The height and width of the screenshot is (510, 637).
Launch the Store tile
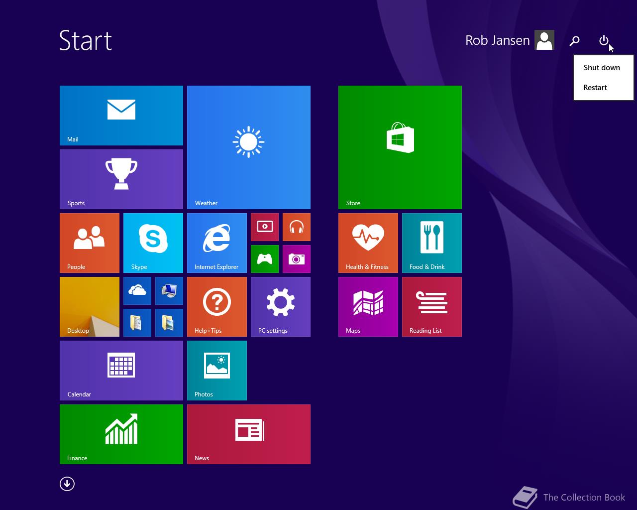click(400, 147)
